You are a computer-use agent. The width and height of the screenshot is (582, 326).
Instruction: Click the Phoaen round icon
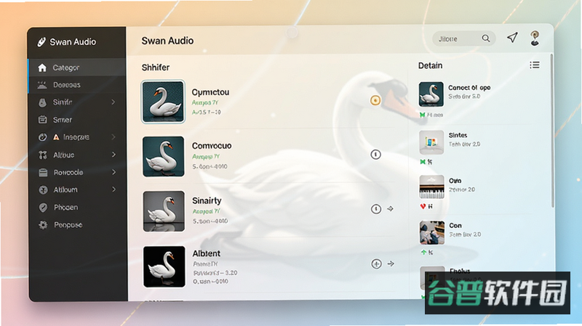point(43,207)
